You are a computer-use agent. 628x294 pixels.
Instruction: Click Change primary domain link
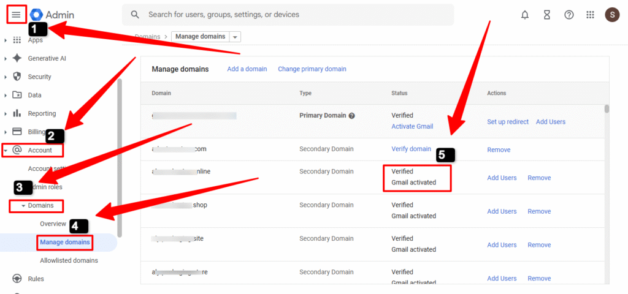click(312, 69)
